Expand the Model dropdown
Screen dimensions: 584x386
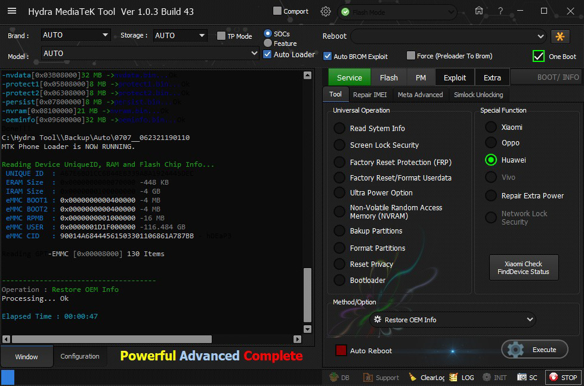(150, 53)
